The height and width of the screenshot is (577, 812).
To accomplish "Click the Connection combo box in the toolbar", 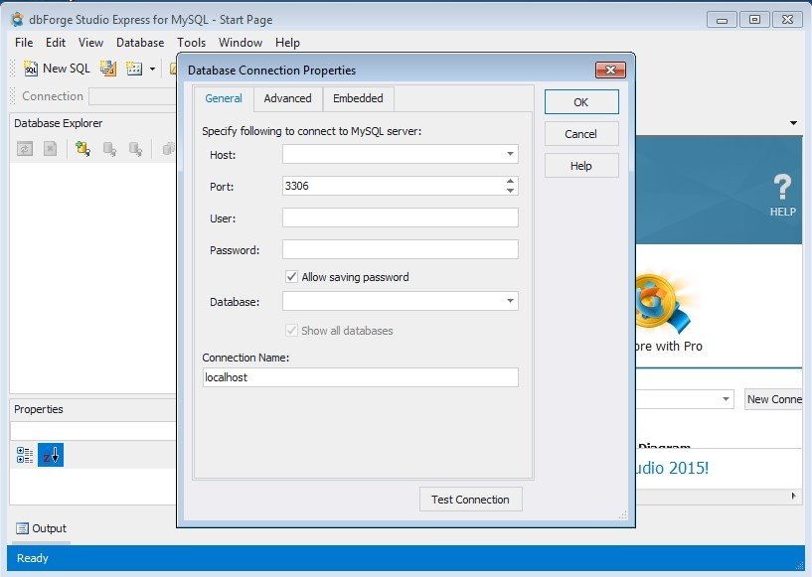I will 132,96.
